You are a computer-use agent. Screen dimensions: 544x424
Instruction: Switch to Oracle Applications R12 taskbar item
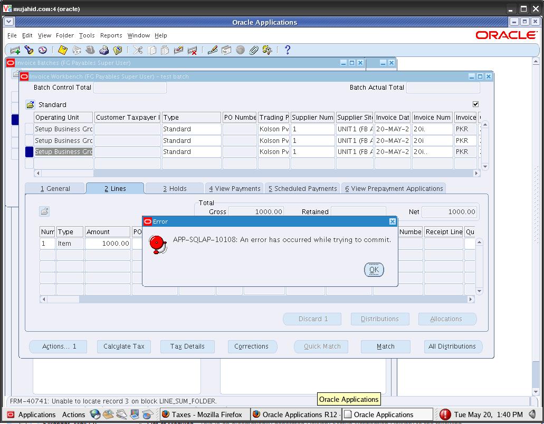(x=297, y=415)
